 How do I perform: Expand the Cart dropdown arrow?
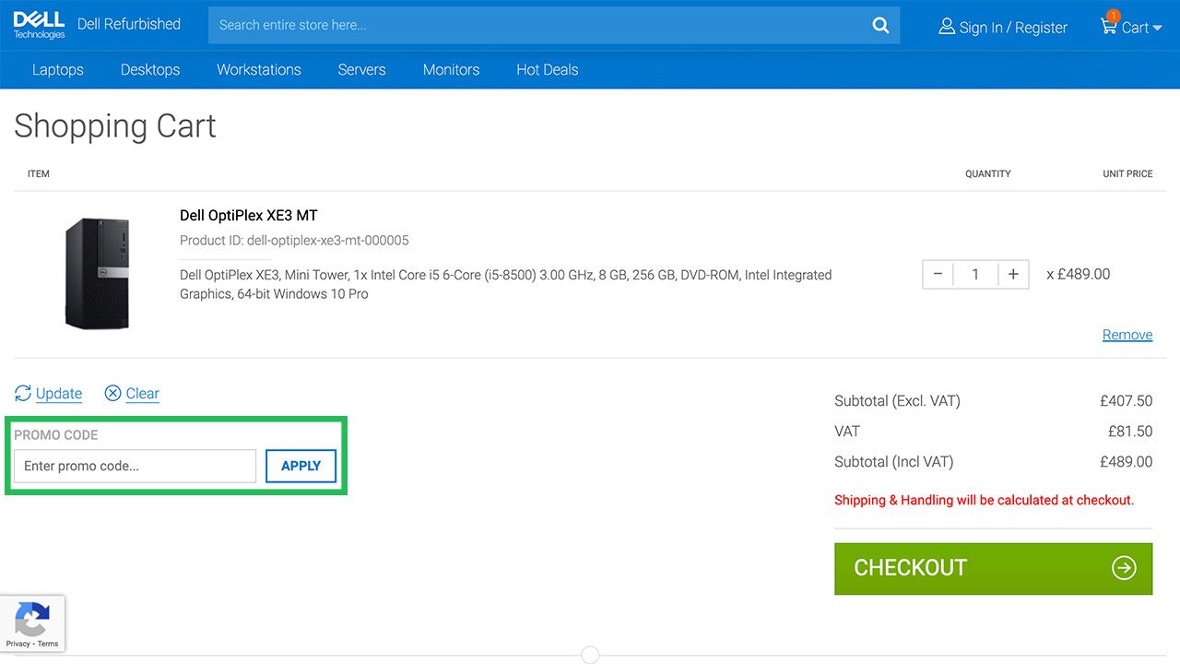coord(1158,29)
